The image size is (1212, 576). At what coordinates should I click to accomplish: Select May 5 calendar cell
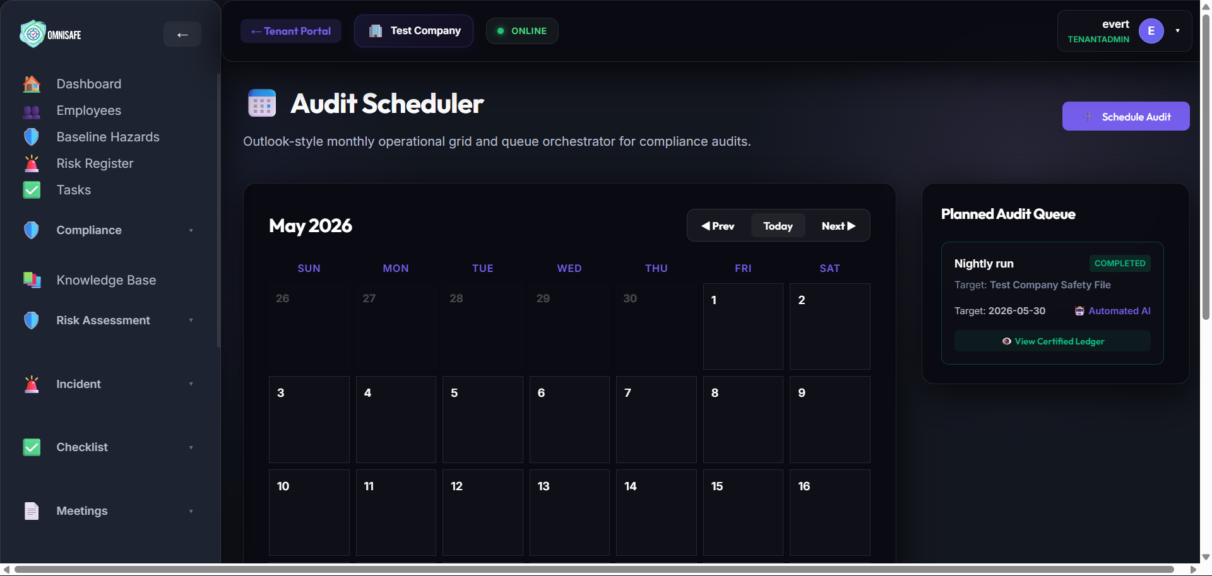click(x=483, y=420)
